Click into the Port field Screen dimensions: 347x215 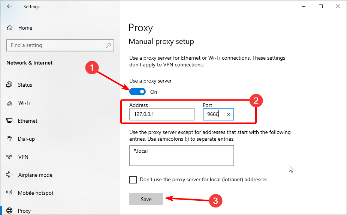tap(214, 114)
